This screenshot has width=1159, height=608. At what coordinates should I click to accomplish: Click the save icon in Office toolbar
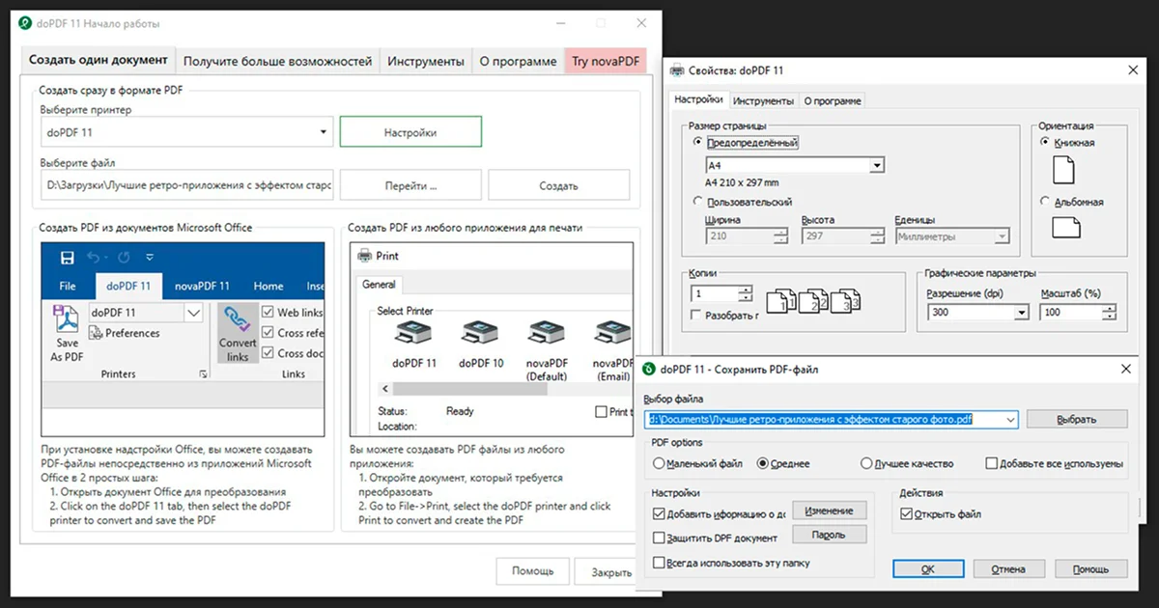[x=68, y=258]
